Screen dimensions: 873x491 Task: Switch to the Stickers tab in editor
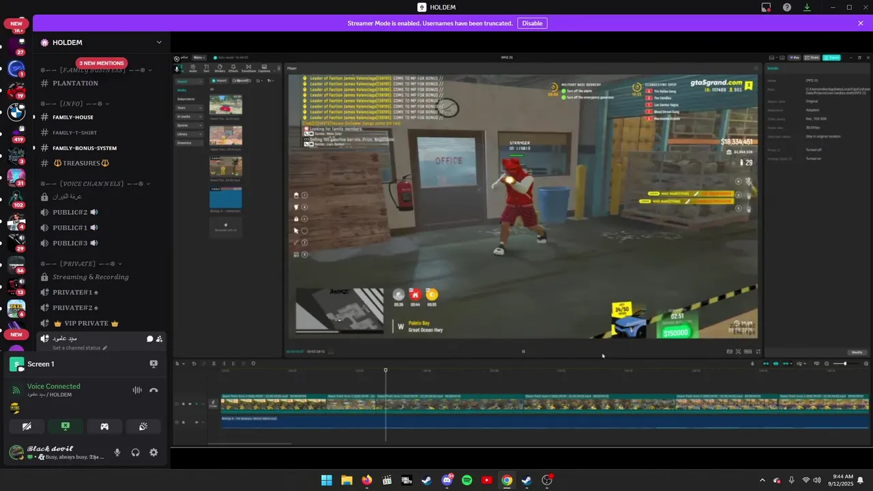point(220,68)
